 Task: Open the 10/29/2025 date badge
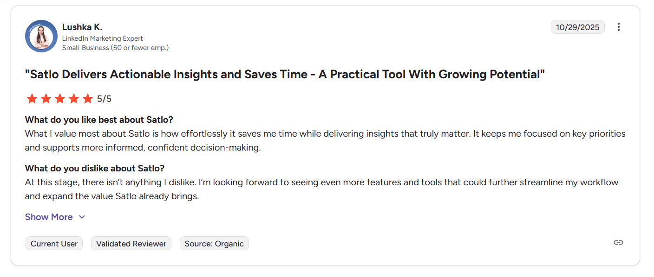click(x=577, y=27)
